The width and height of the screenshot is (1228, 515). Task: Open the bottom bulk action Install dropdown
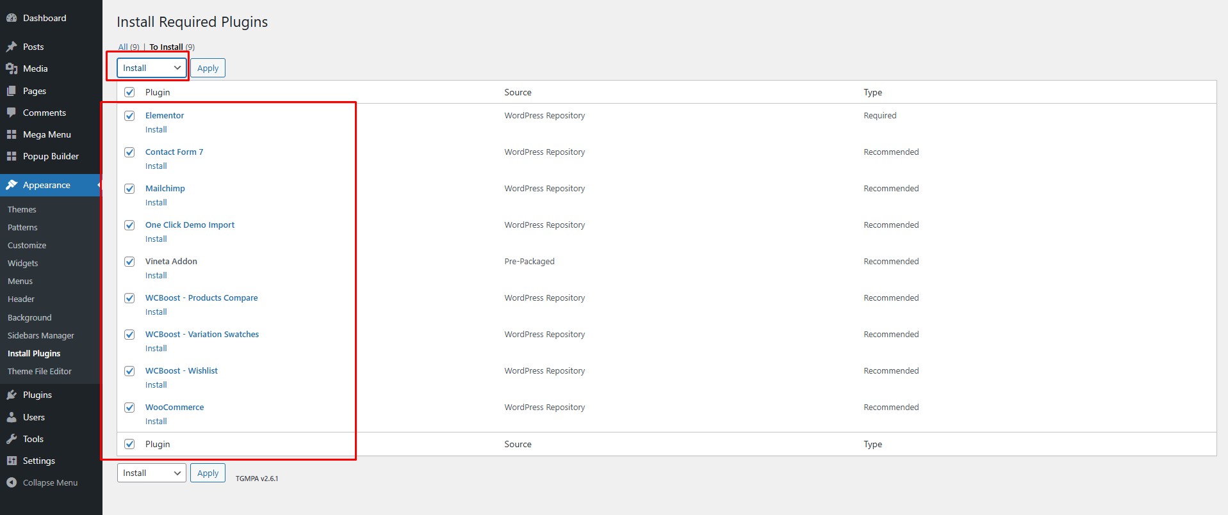tap(152, 473)
